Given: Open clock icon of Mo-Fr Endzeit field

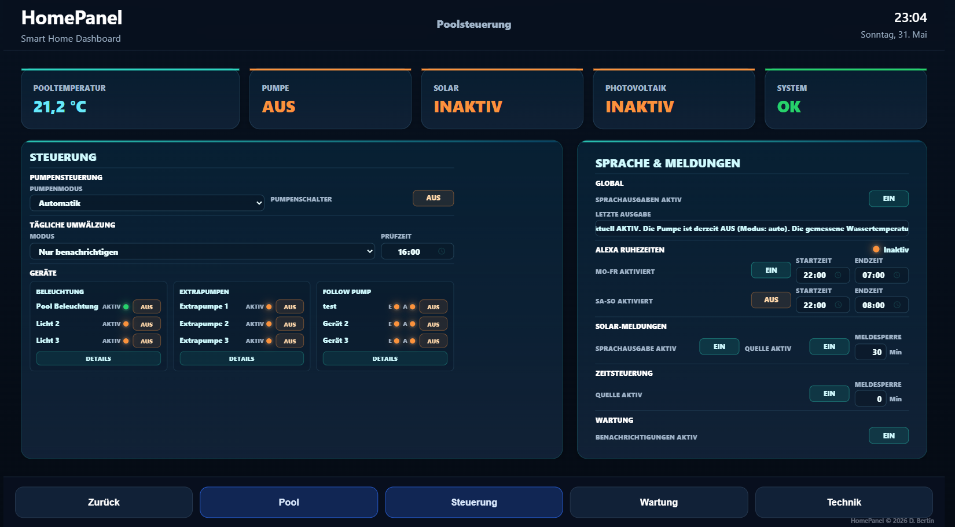Looking at the screenshot, I should pos(897,275).
